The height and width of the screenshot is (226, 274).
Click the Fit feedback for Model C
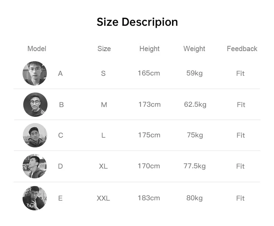pos(241,135)
